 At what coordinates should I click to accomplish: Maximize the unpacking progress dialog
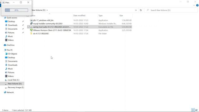[21, 2]
